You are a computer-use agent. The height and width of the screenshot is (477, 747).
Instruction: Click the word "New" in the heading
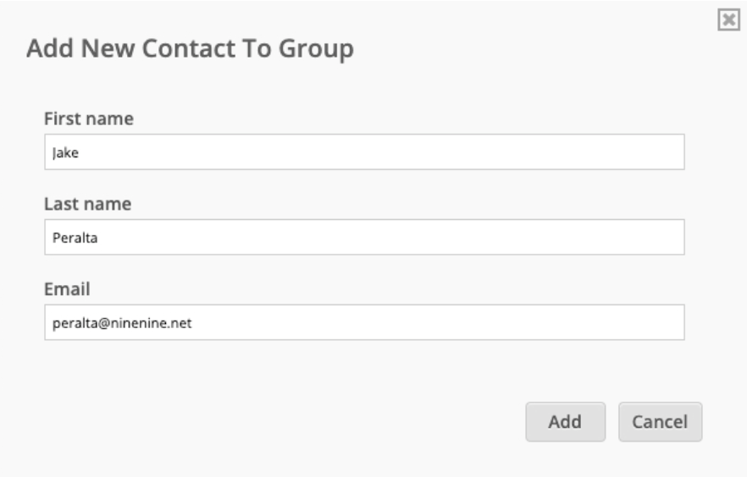click(x=108, y=48)
